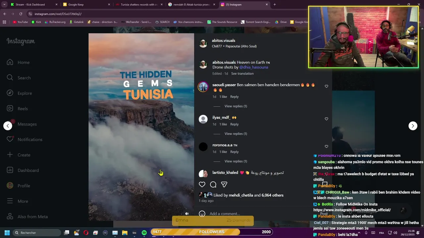The width and height of the screenshot is (424, 238).
Task: Open the RuTracker.org bookmark
Action: 55,22
